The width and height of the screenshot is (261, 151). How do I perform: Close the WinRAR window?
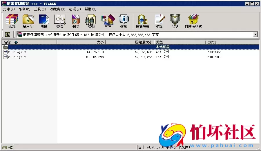click(x=257, y=3)
